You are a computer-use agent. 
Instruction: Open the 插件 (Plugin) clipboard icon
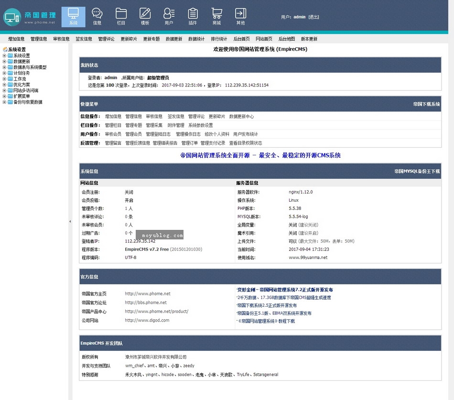pos(193,17)
